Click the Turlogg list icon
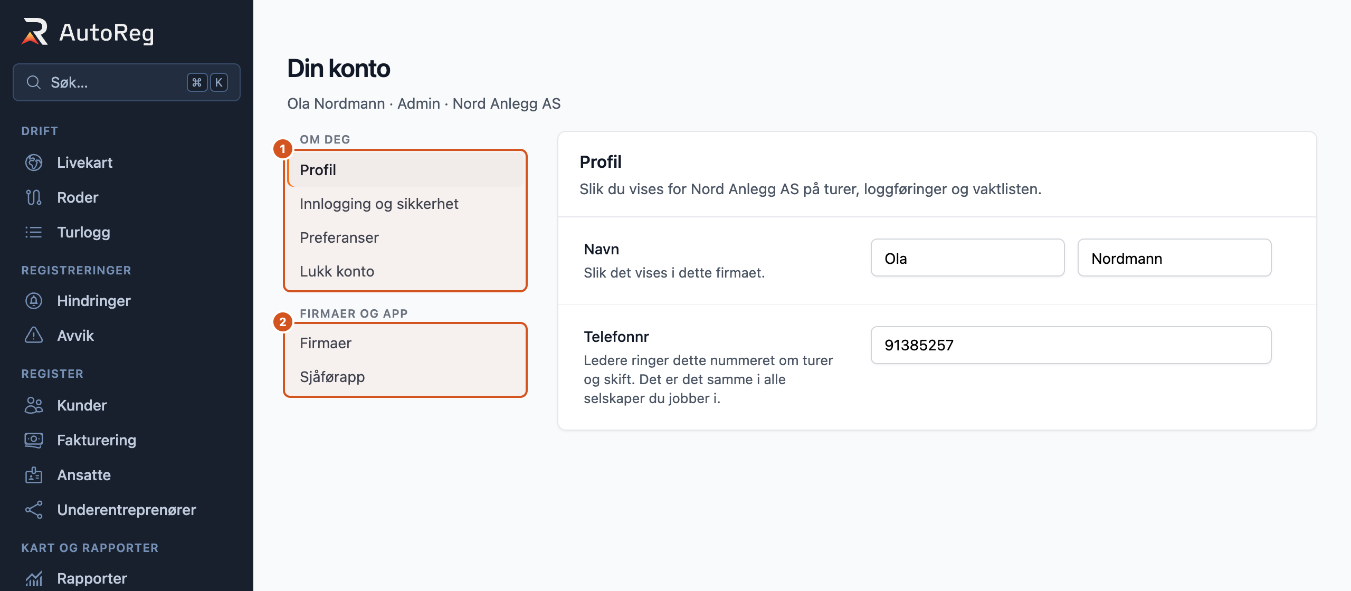 34,232
